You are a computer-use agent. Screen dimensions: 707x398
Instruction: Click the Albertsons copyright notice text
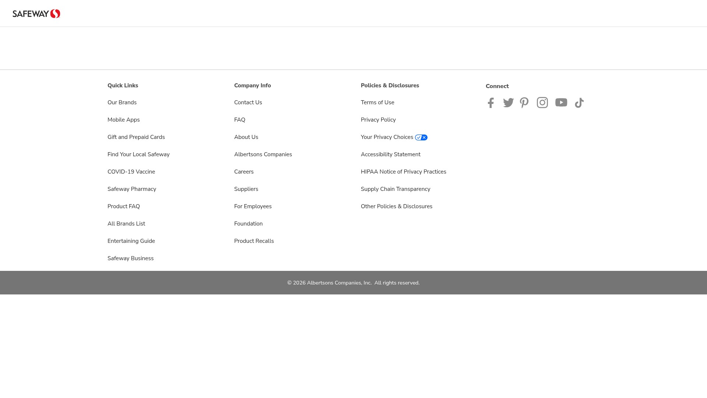pyautogui.click(x=353, y=283)
